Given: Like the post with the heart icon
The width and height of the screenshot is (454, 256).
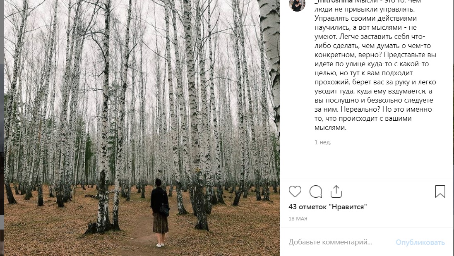Looking at the screenshot, I should point(295,191).
